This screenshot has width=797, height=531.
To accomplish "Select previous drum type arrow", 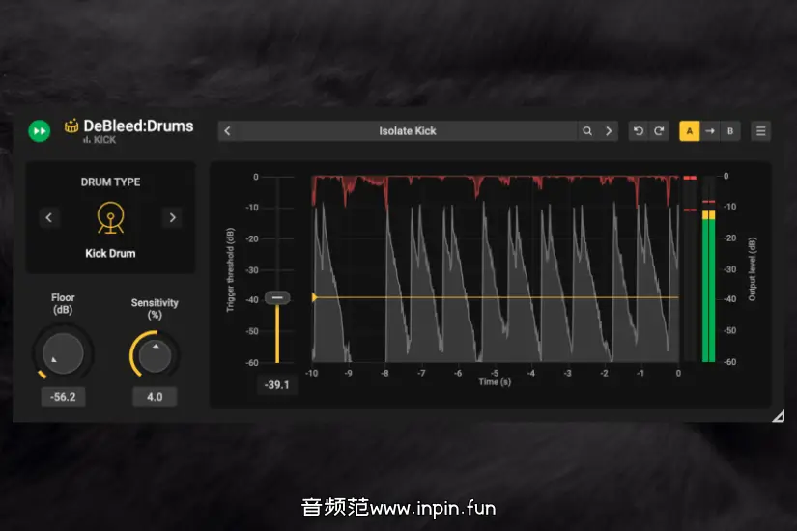I will [x=49, y=217].
